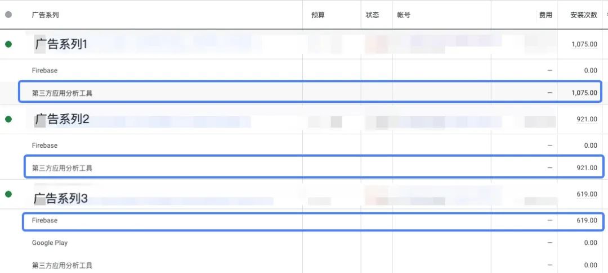Select Firebase row showing 619.00 installs
608x273 pixels.
click(x=313, y=221)
